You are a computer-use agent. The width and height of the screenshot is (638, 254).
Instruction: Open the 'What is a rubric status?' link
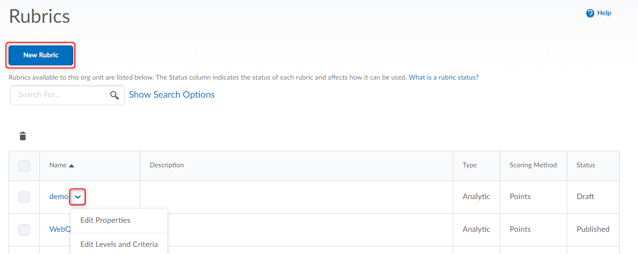[x=443, y=77]
